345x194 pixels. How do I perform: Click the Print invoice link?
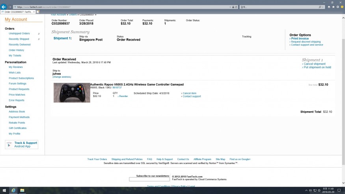point(300,39)
